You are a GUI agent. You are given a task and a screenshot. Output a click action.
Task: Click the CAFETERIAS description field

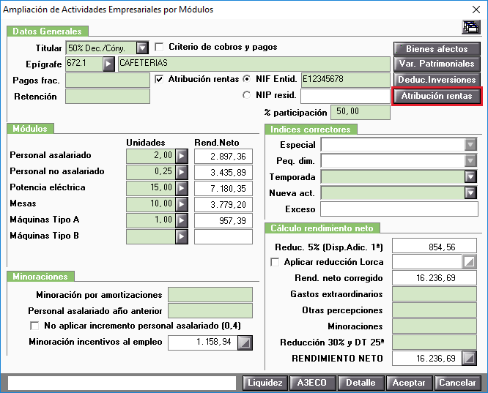coord(254,64)
